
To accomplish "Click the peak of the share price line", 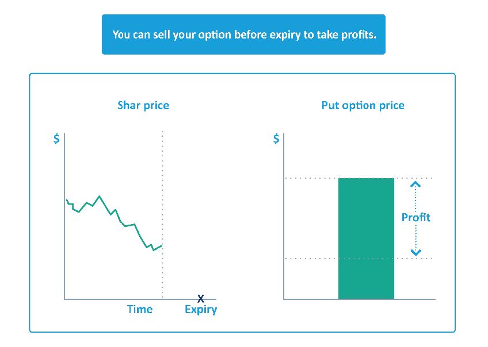I will coord(100,196).
